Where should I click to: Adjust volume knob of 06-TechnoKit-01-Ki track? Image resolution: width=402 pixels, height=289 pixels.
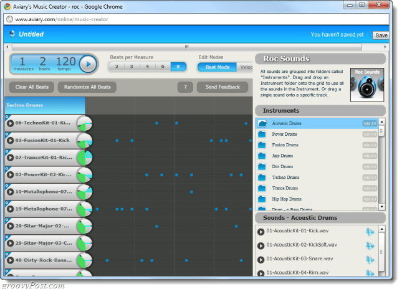(x=84, y=123)
